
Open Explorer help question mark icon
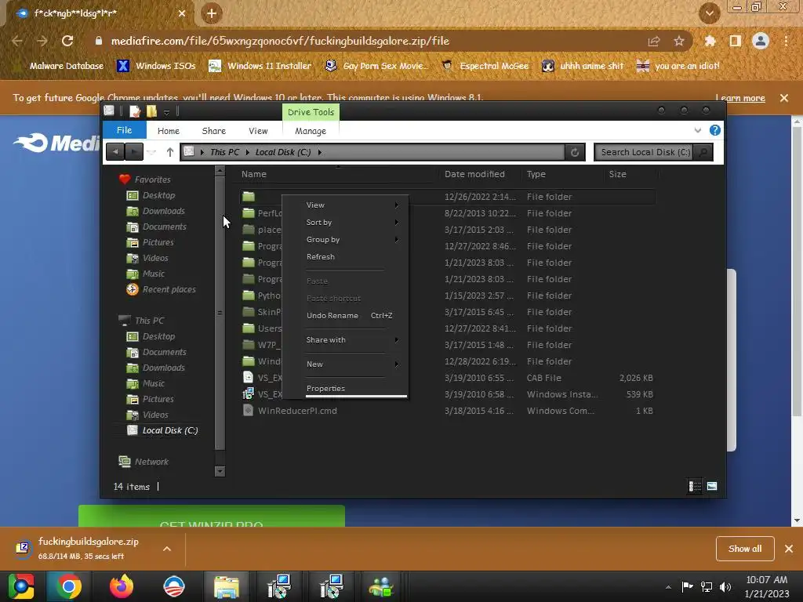click(715, 130)
